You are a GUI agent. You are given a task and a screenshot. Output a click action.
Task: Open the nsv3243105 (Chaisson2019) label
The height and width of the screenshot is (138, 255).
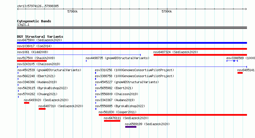click(39, 64)
